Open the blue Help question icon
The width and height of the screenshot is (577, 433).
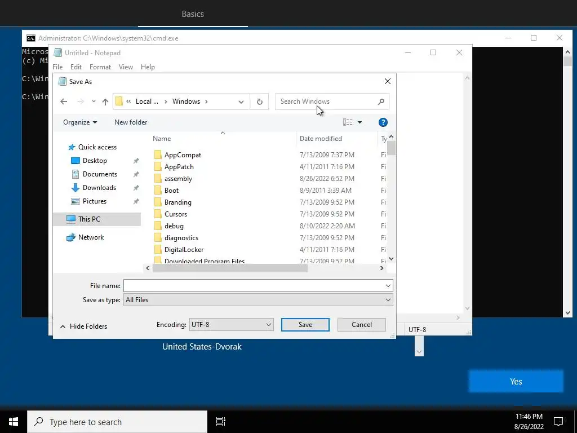click(383, 122)
